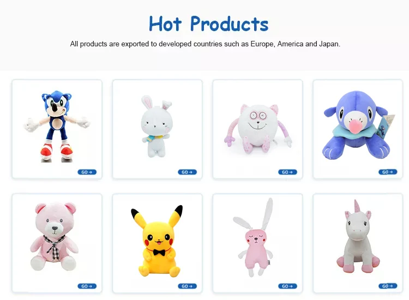Select the white bunny with scarf plush
The width and height of the screenshot is (409, 300).
pos(157,126)
